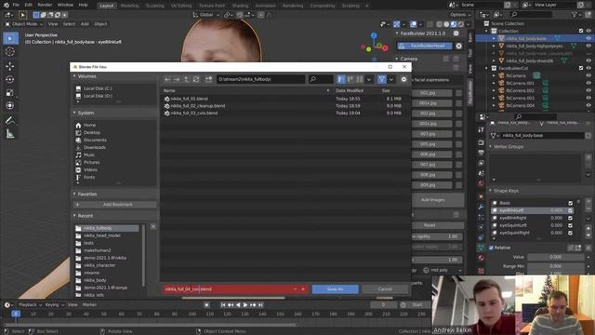Open the File menu
This screenshot has width=595, height=335.
[16, 6]
